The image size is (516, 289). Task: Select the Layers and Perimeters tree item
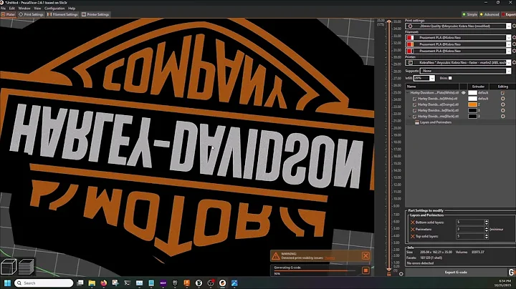pyautogui.click(x=436, y=122)
